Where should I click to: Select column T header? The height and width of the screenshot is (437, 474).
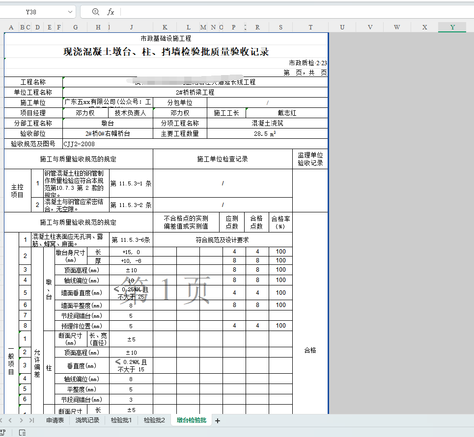pos(310,27)
